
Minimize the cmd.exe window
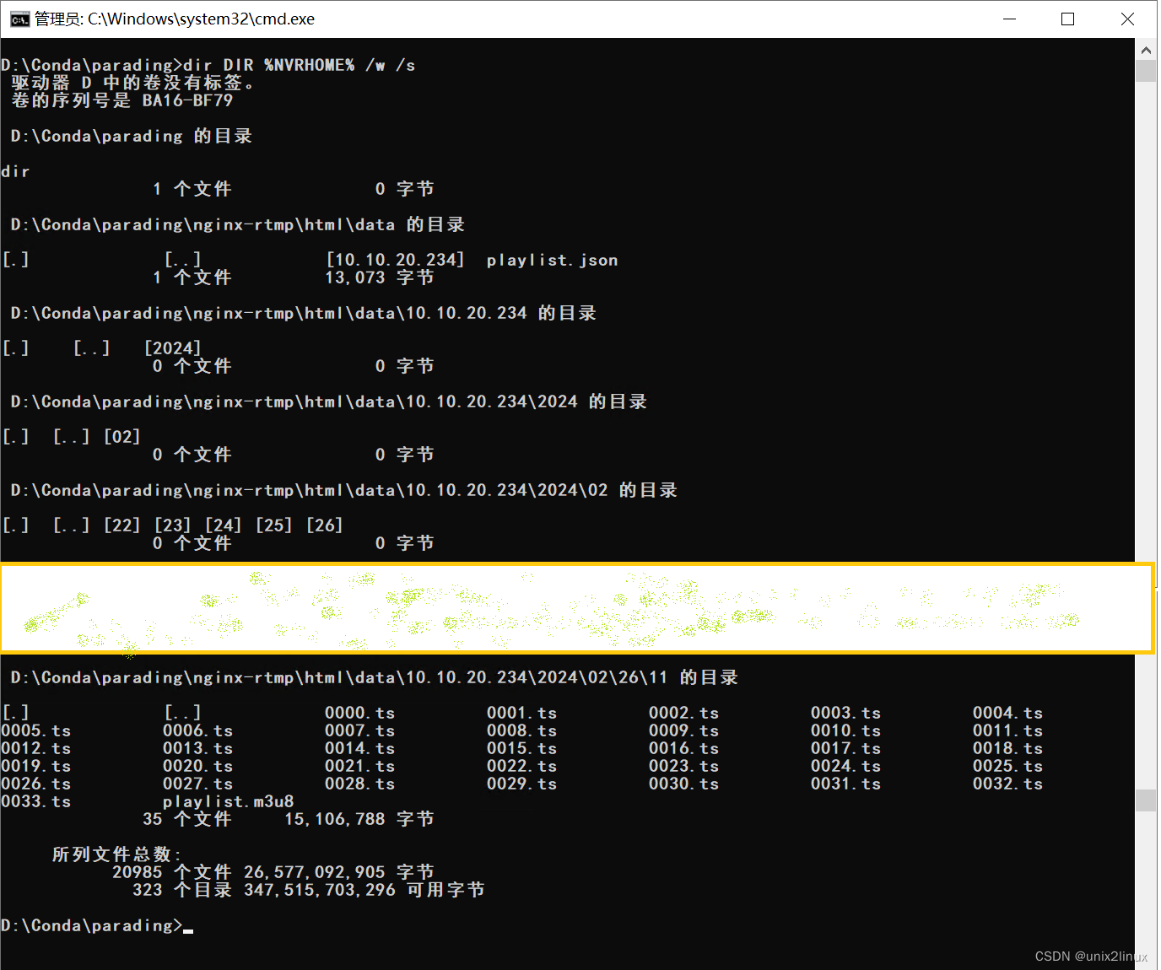(1009, 19)
